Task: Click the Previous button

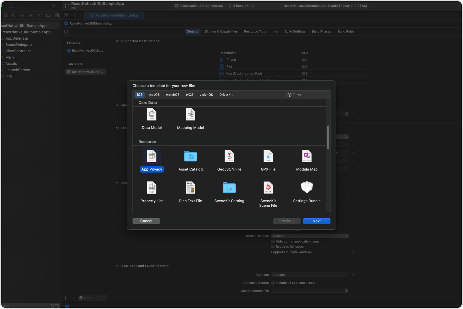Action: (x=287, y=221)
